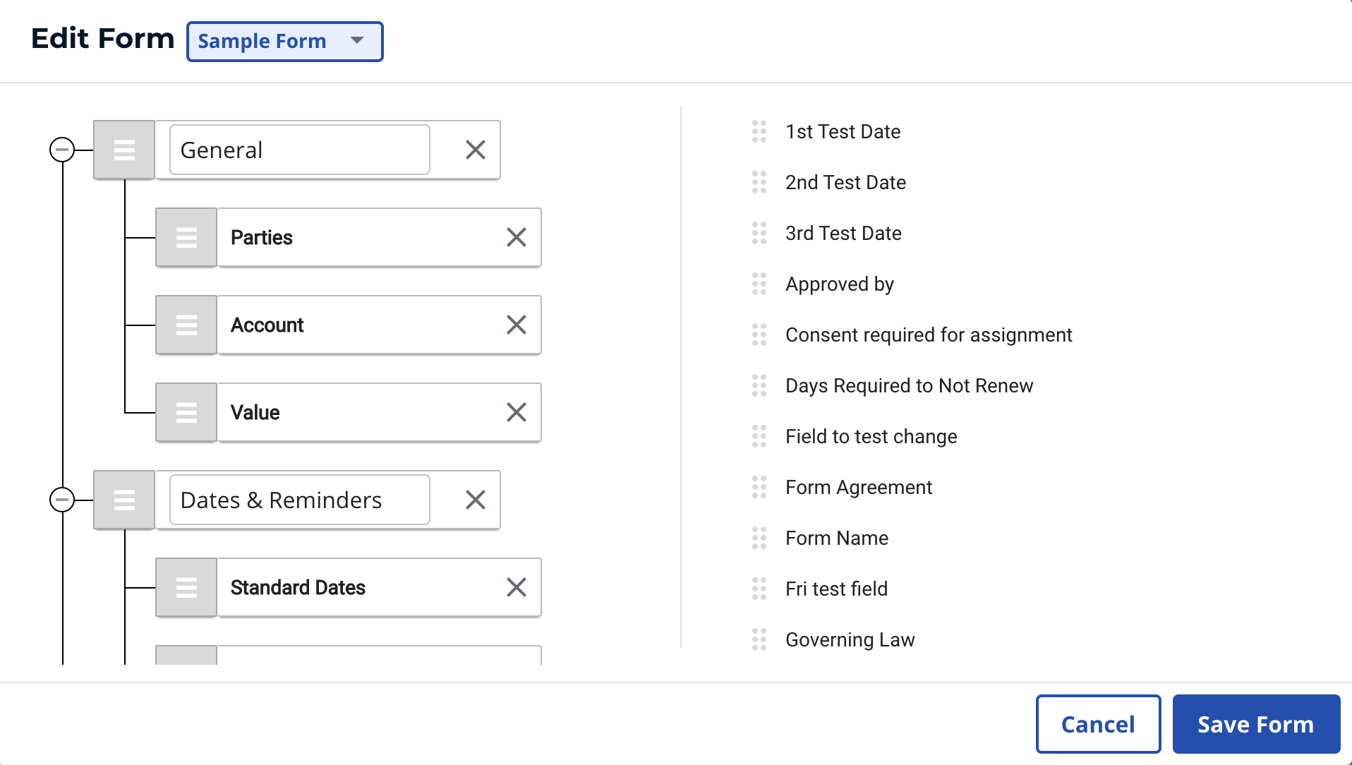
Task: Grab the grip icon for Fri test field
Action: pos(759,589)
